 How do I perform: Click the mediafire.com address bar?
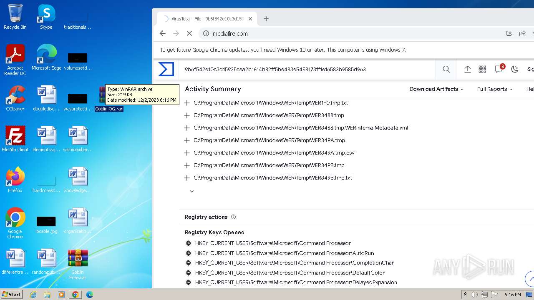click(350, 33)
